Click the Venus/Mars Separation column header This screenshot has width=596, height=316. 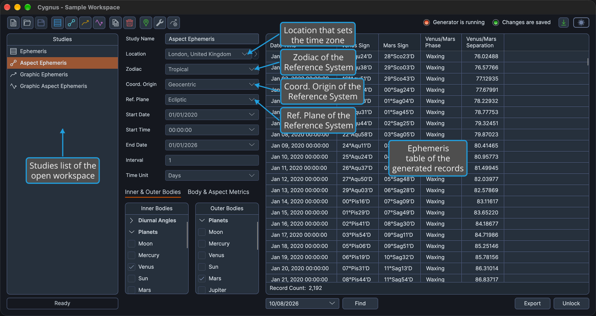483,42
